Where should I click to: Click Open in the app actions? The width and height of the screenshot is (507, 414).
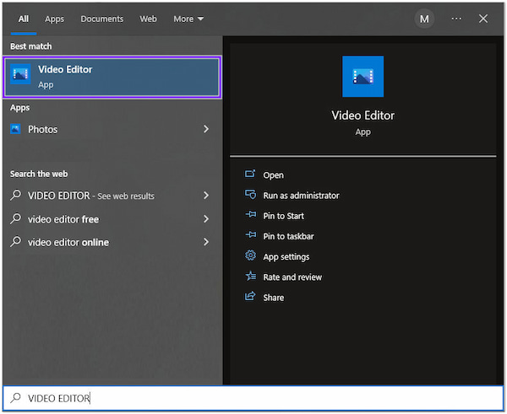[x=273, y=175]
